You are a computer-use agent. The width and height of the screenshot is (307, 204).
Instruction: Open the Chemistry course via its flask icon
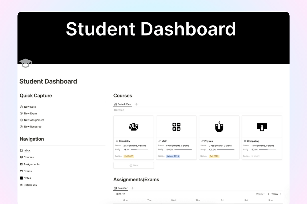133,126
